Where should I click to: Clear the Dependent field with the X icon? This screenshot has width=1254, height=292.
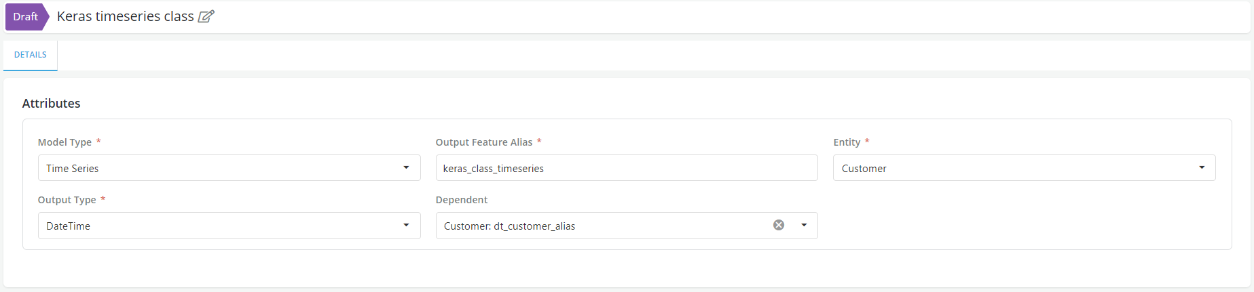[779, 225]
